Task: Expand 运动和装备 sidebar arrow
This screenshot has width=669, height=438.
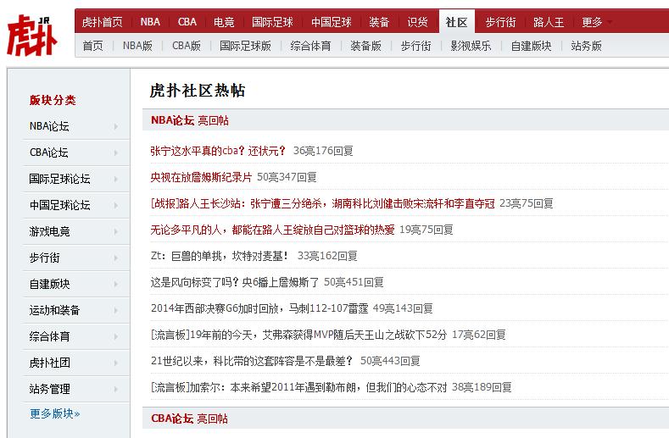Action: pyautogui.click(x=115, y=310)
